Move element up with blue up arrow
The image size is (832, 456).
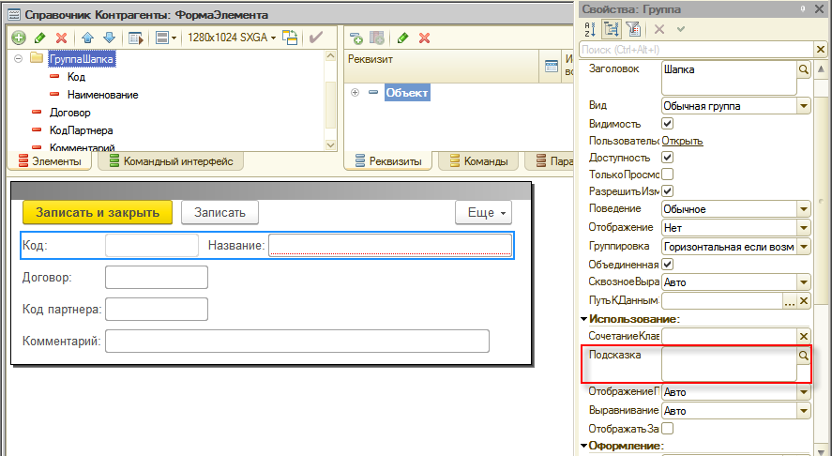coord(87,38)
